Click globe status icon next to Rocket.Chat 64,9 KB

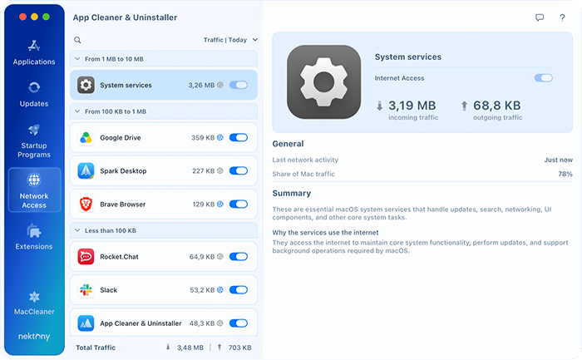point(220,256)
